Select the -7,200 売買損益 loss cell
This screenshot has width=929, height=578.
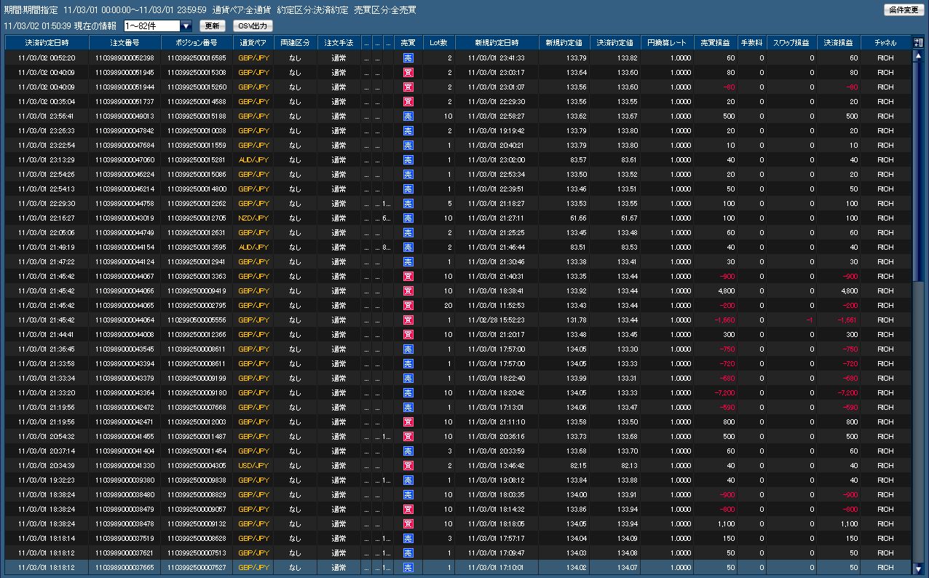pyautogui.click(x=715, y=392)
